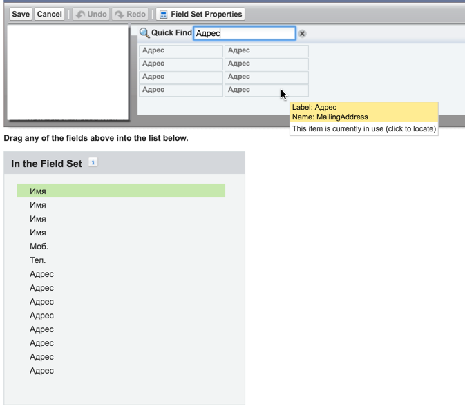
Task: Click the top-right Адрес palette field
Action: [266, 50]
